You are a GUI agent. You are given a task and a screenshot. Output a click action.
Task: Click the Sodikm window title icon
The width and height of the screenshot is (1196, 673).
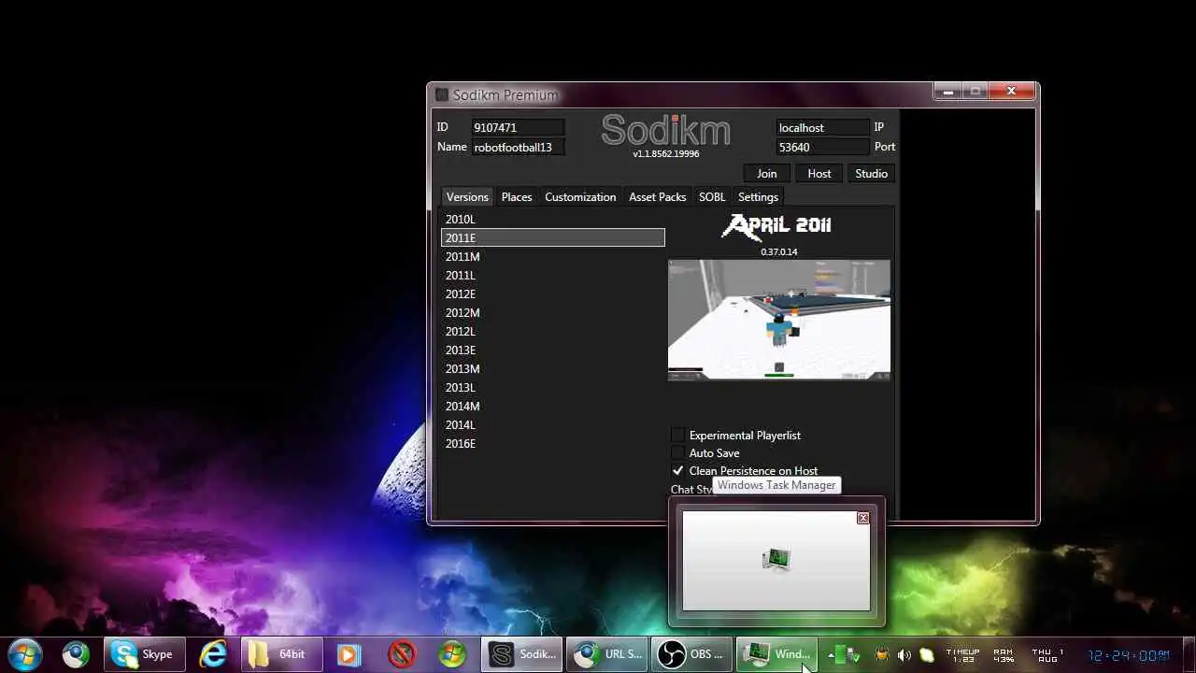[443, 94]
